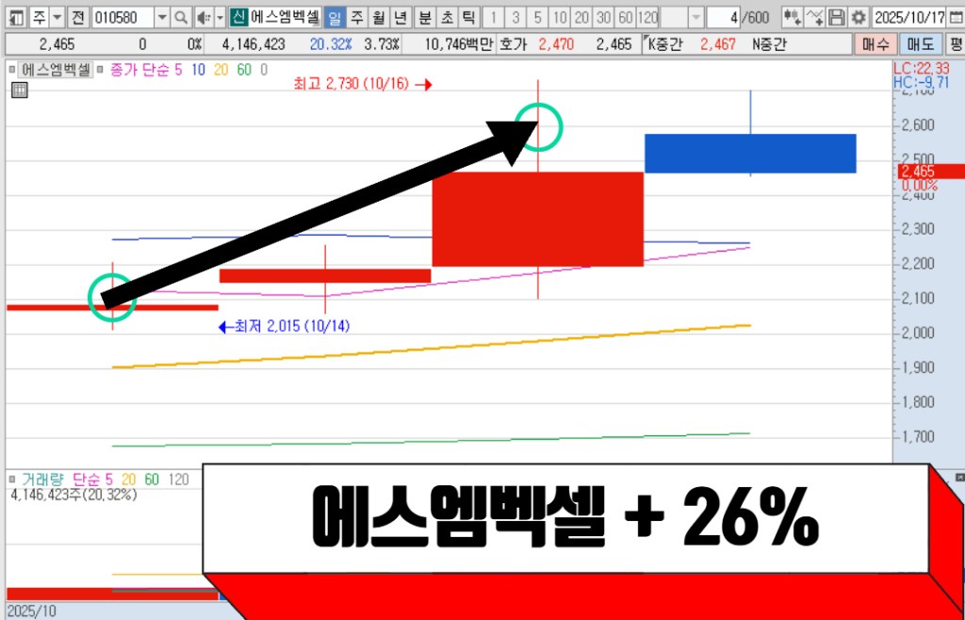Open the 주 market type dropdown
Image resolution: width=965 pixels, height=620 pixels.
pyautogui.click(x=57, y=18)
